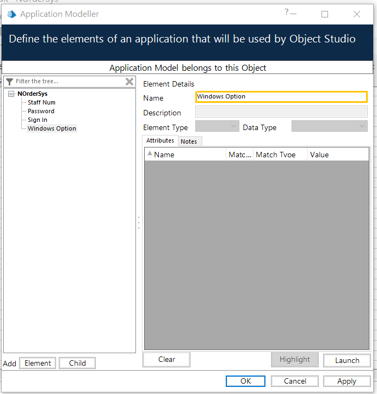Click the help question mark in title bar
Screen dimensions: 377x394
click(286, 12)
